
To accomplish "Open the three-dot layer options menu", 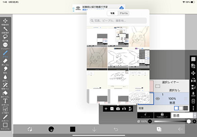I will tap(193, 108).
